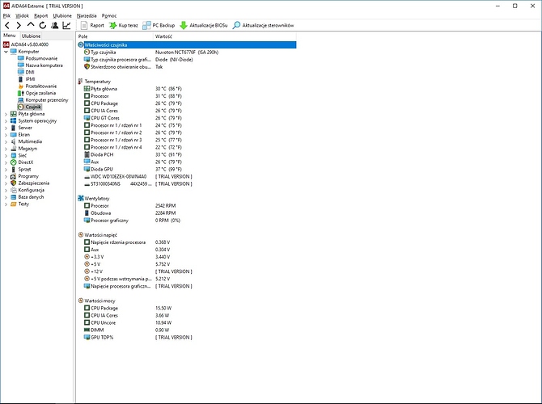Select the CPU Package temperature row
This screenshot has height=404, width=542.
coord(187,103)
